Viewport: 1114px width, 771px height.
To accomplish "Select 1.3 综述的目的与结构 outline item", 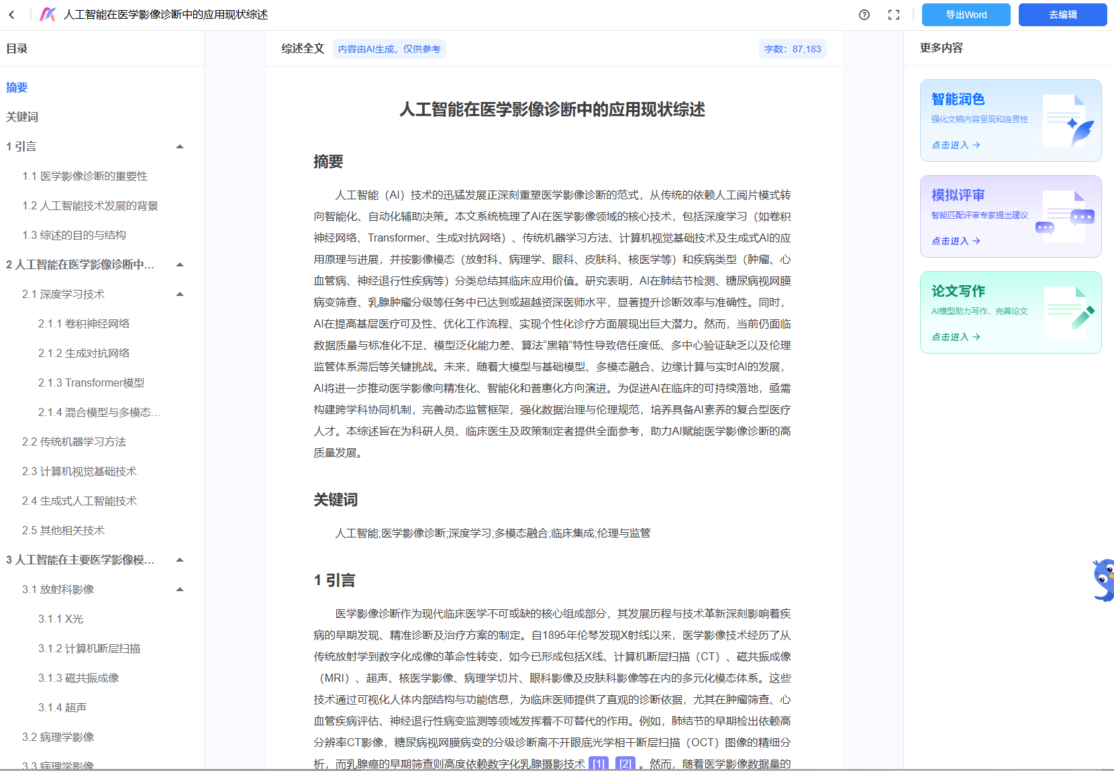I will (x=74, y=235).
